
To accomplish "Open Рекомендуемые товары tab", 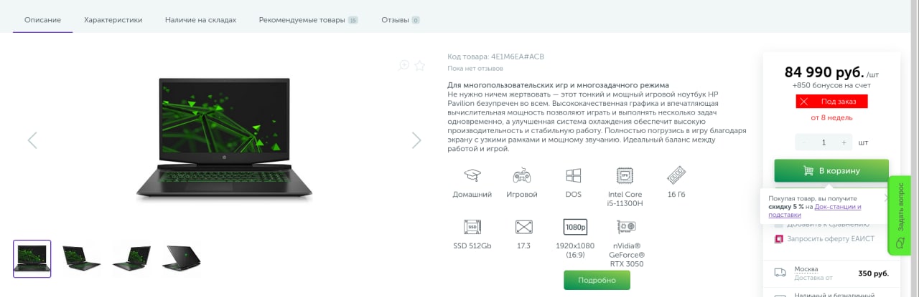I will tap(308, 20).
